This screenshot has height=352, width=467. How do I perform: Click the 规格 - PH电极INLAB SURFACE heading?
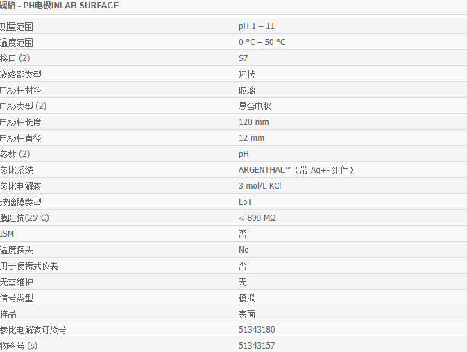tap(60, 6)
